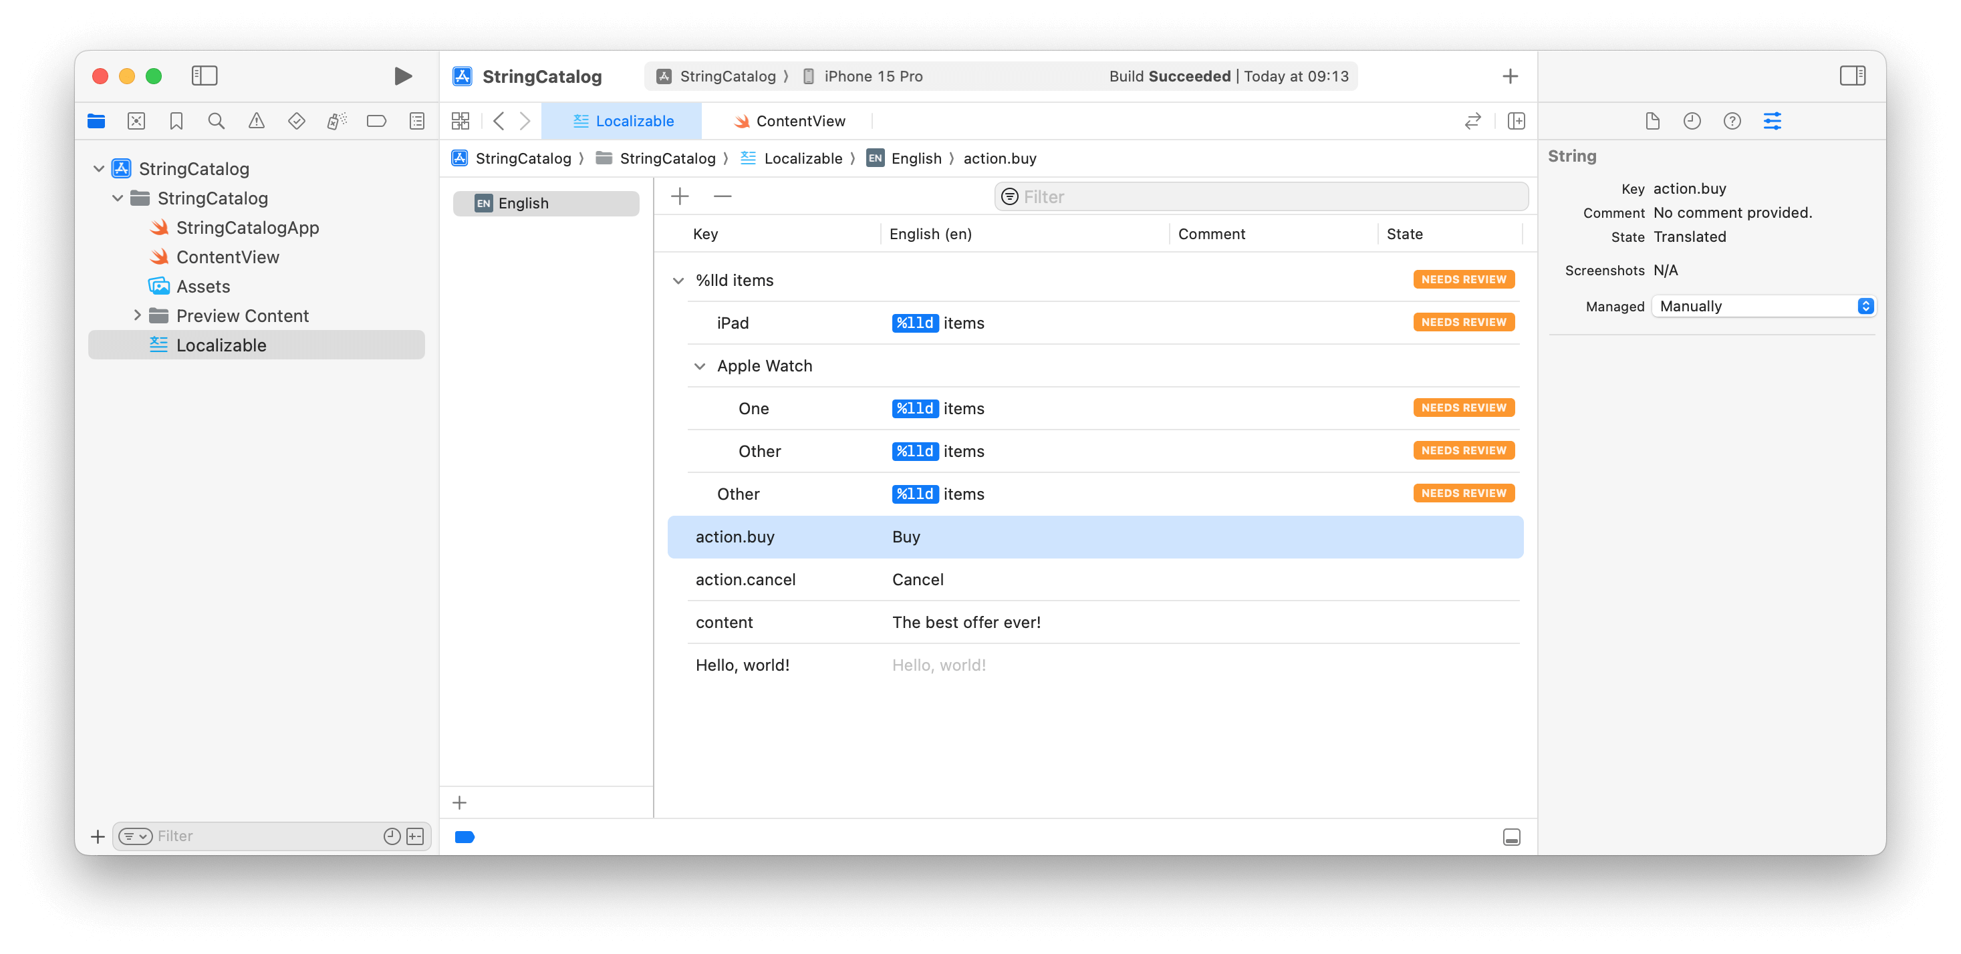Choose the iPhone 15 Pro run destination
This screenshot has width=1961, height=954.
point(862,76)
